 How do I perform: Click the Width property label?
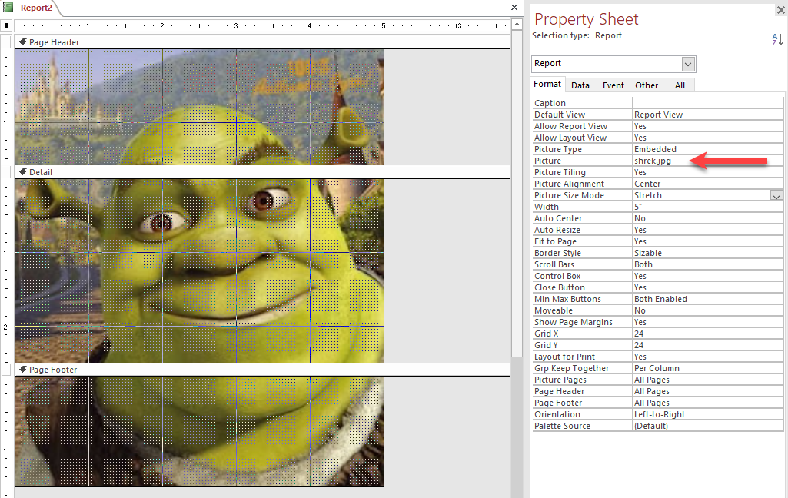coord(547,207)
